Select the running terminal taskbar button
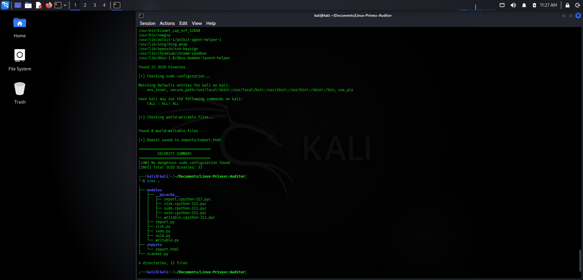 tap(117, 5)
